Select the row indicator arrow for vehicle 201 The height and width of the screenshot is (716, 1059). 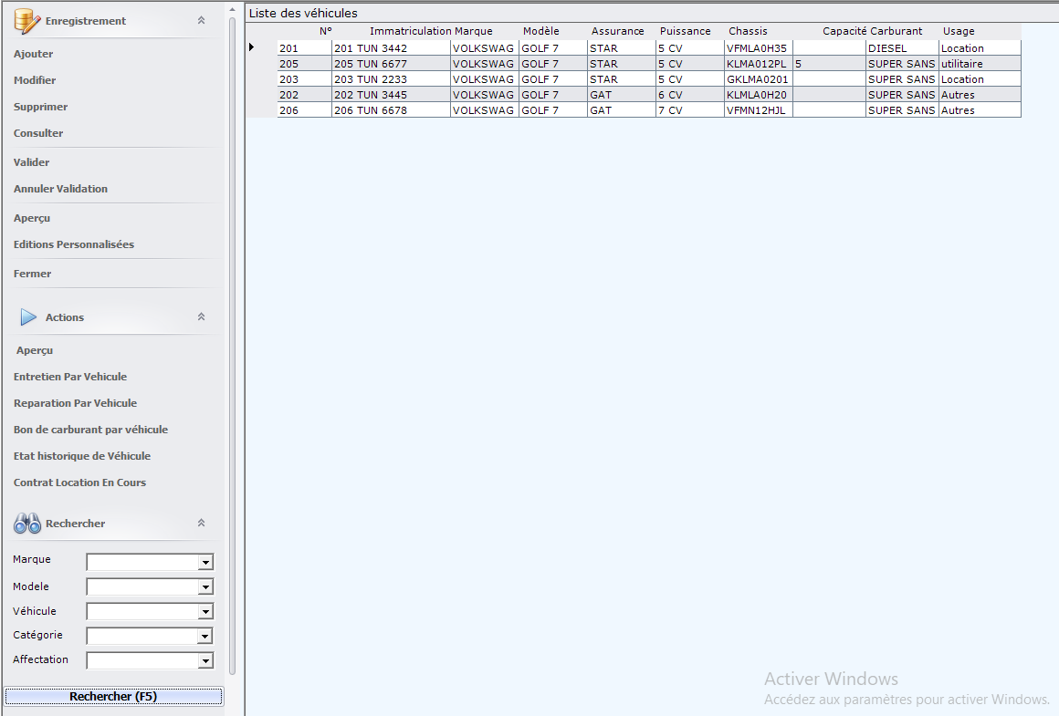pyautogui.click(x=251, y=47)
